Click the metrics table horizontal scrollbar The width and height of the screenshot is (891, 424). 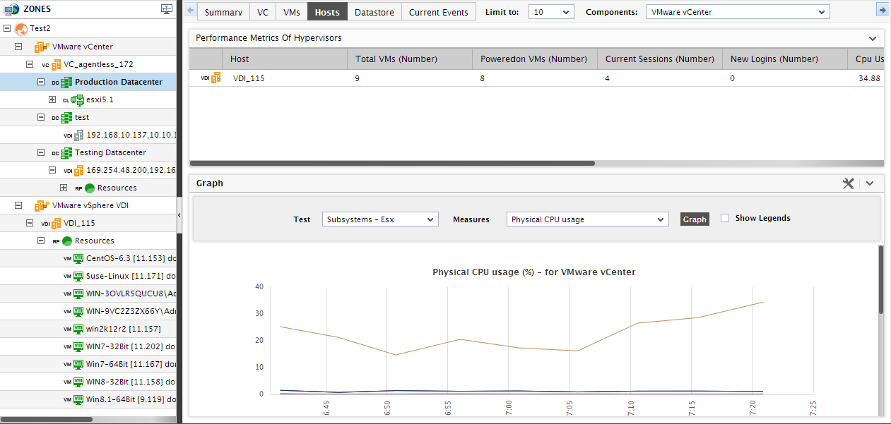(x=393, y=163)
